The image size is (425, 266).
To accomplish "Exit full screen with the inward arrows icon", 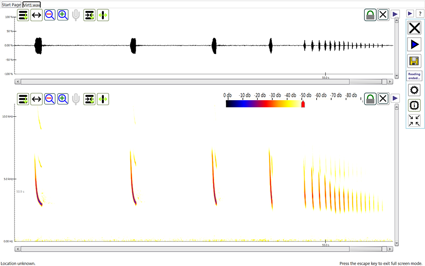I will tap(414, 121).
